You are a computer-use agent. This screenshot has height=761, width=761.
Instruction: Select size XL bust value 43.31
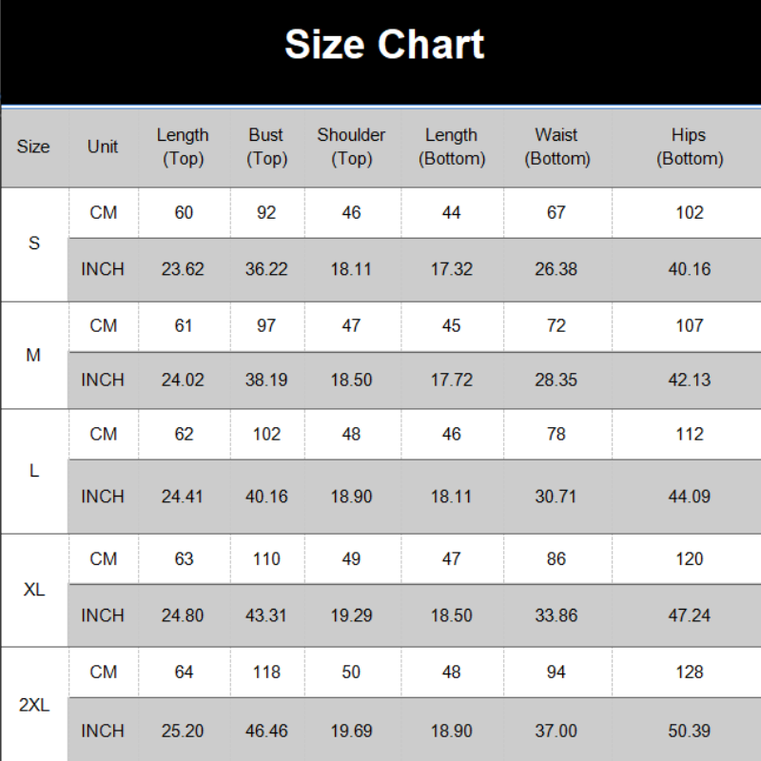(266, 615)
